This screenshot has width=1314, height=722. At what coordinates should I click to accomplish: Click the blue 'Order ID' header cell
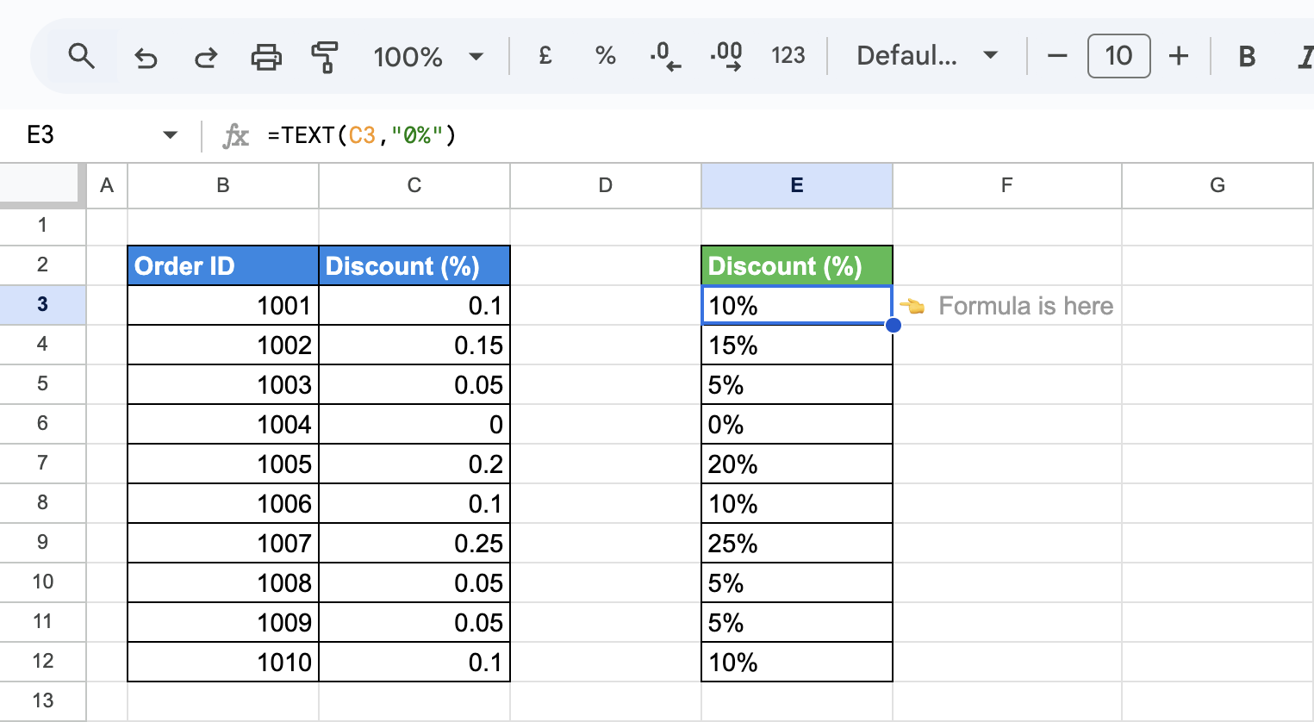(223, 265)
